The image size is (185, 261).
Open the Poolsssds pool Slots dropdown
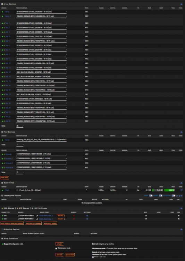click(x=20, y=172)
